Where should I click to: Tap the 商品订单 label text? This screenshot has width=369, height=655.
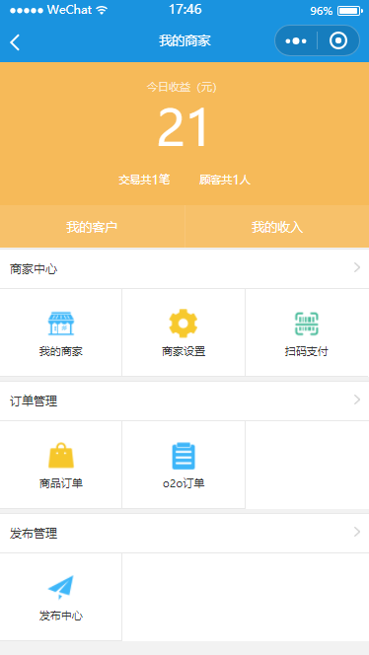click(61, 483)
